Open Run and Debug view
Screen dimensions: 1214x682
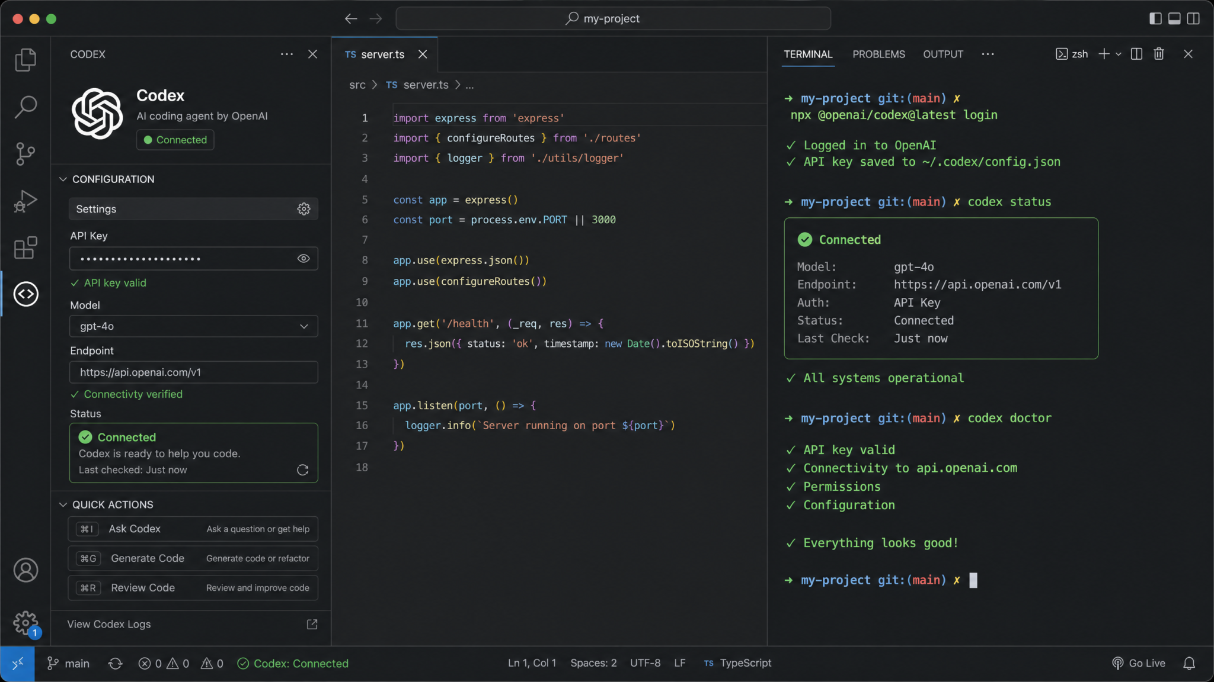(x=25, y=201)
